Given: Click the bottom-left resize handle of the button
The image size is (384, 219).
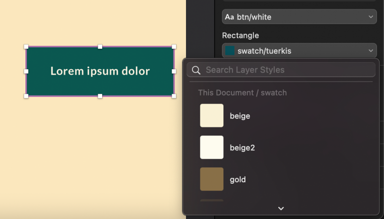Looking at the screenshot, I should click(x=26, y=96).
